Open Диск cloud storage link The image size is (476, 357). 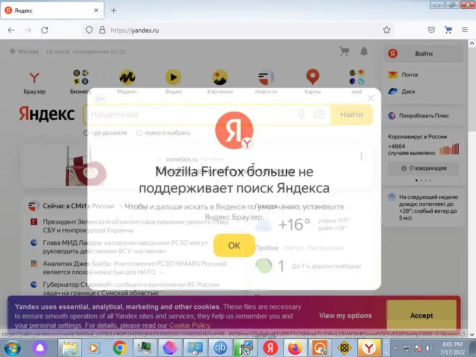click(x=402, y=92)
